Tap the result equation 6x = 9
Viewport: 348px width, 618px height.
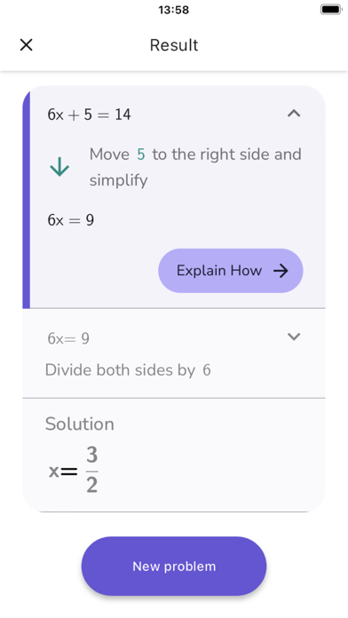(71, 220)
